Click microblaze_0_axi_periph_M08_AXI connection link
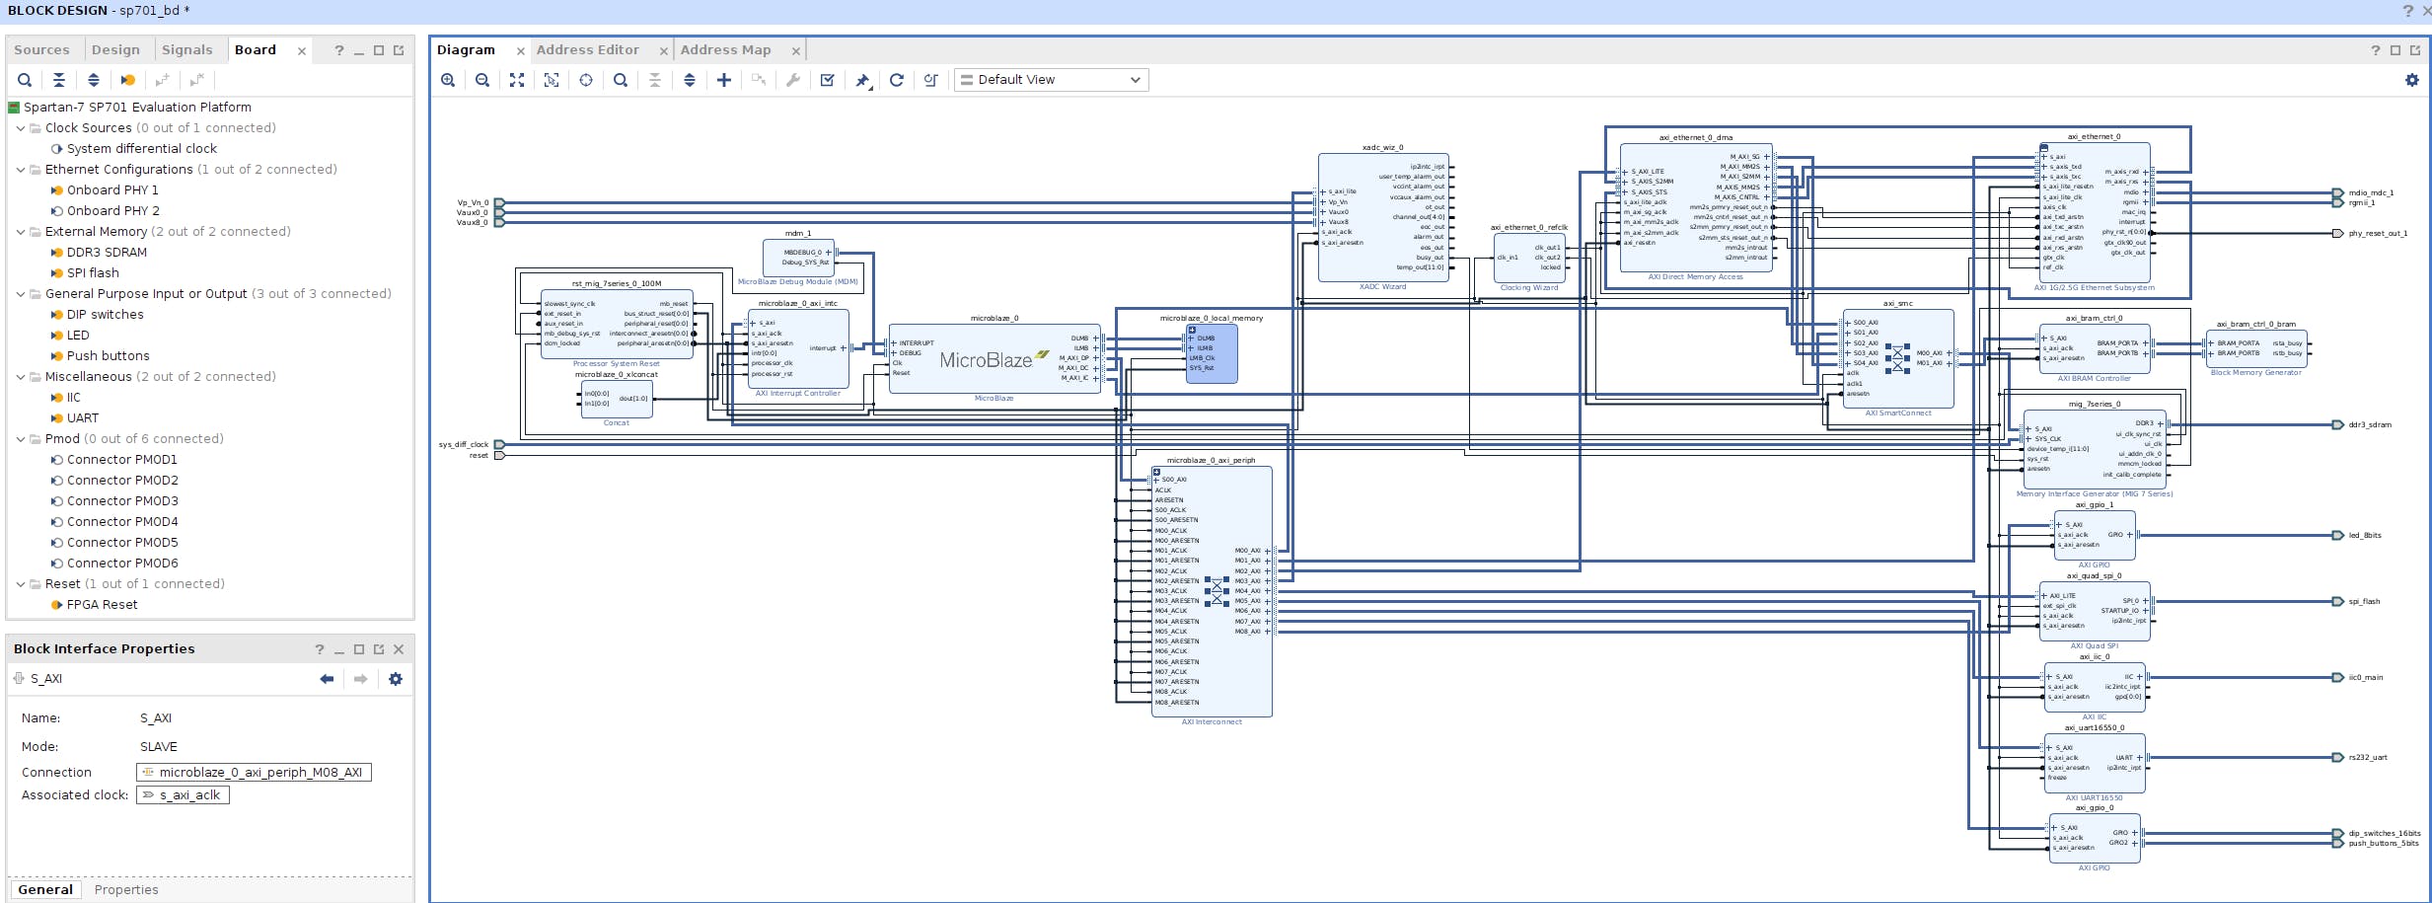 (254, 773)
